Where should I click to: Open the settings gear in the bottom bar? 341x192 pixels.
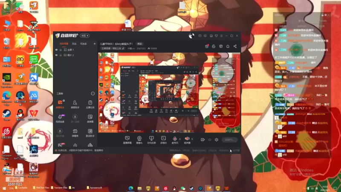tap(217, 140)
